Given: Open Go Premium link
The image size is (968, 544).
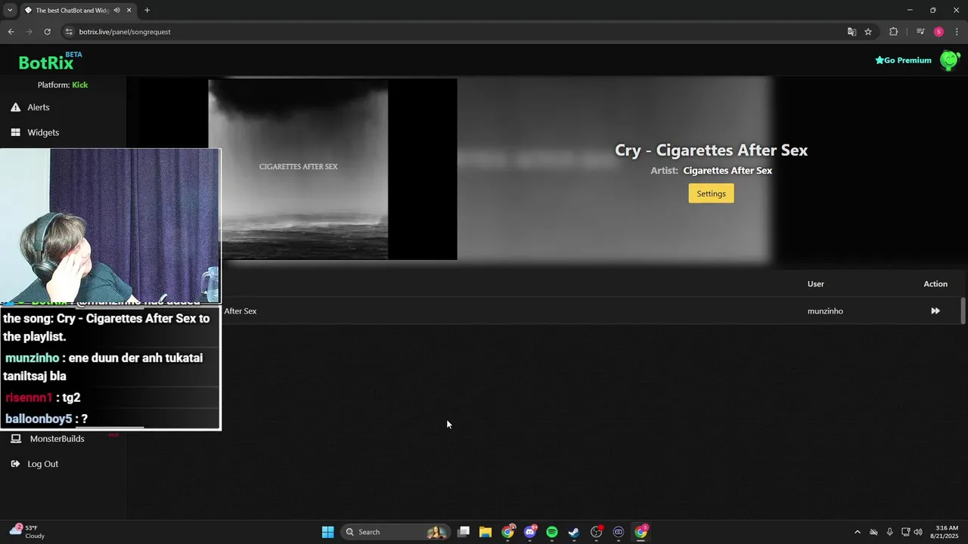Looking at the screenshot, I should click(x=903, y=60).
